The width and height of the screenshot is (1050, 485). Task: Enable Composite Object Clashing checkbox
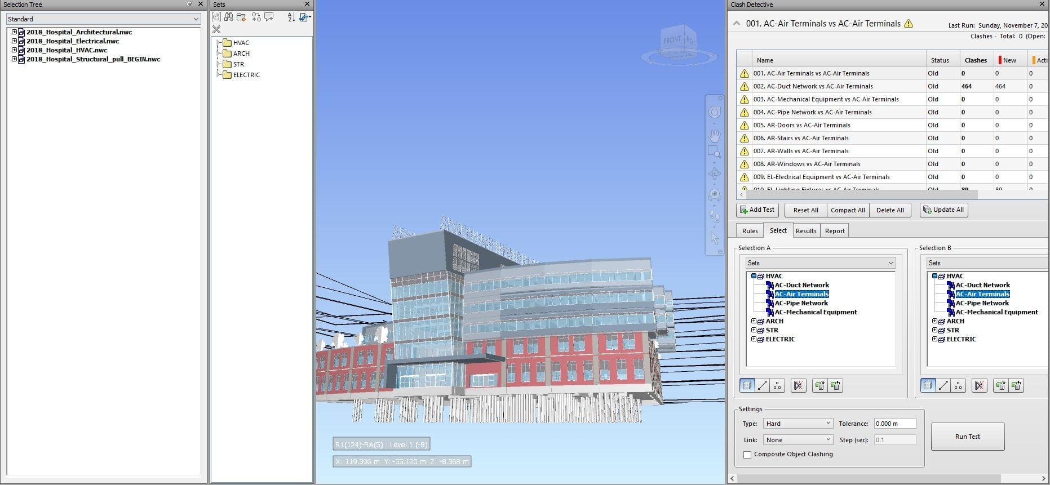(x=747, y=455)
